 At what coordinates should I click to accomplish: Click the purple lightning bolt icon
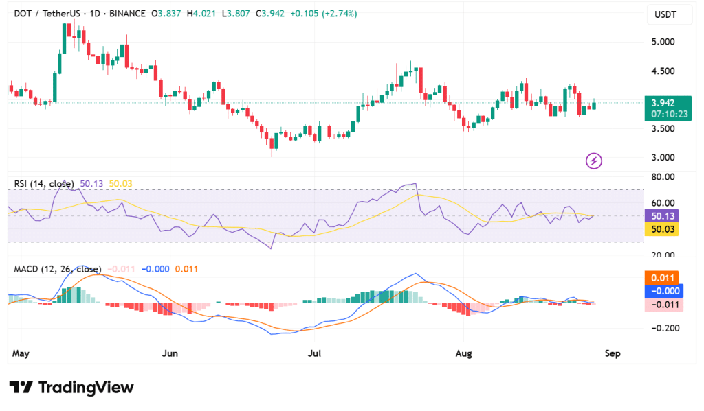coord(594,161)
